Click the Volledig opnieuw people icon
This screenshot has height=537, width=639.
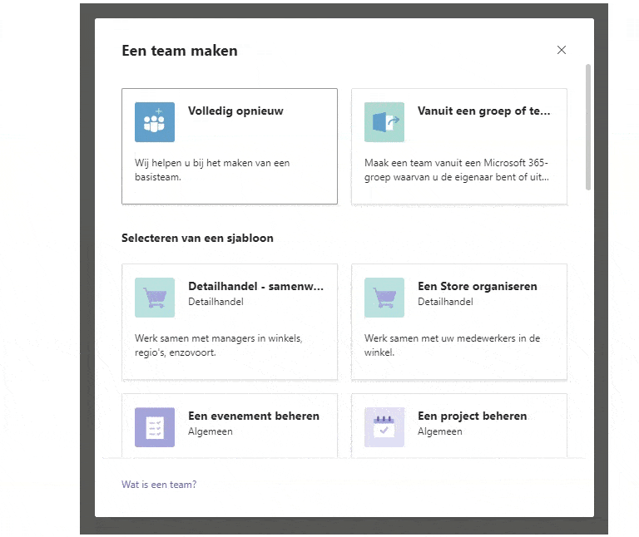pos(155,122)
